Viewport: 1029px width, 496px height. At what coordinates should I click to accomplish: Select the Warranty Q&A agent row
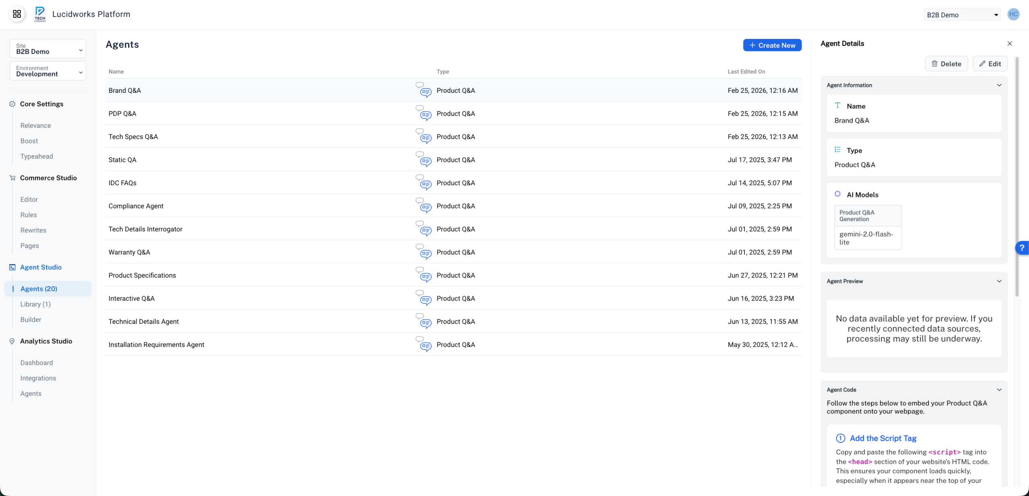(x=453, y=252)
